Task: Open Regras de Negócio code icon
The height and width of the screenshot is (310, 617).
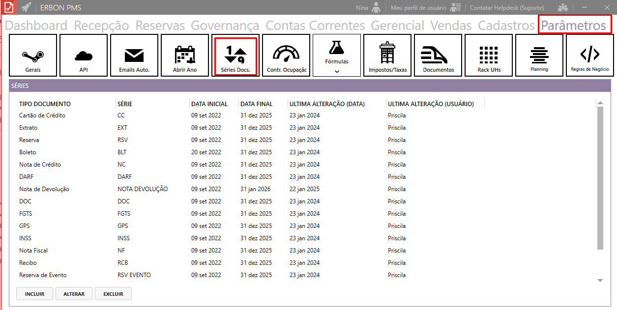Action: point(590,55)
